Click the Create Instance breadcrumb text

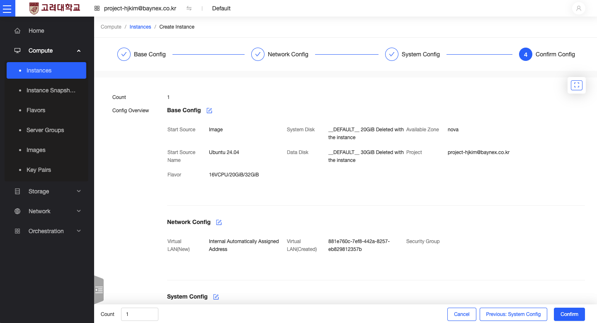point(177,27)
